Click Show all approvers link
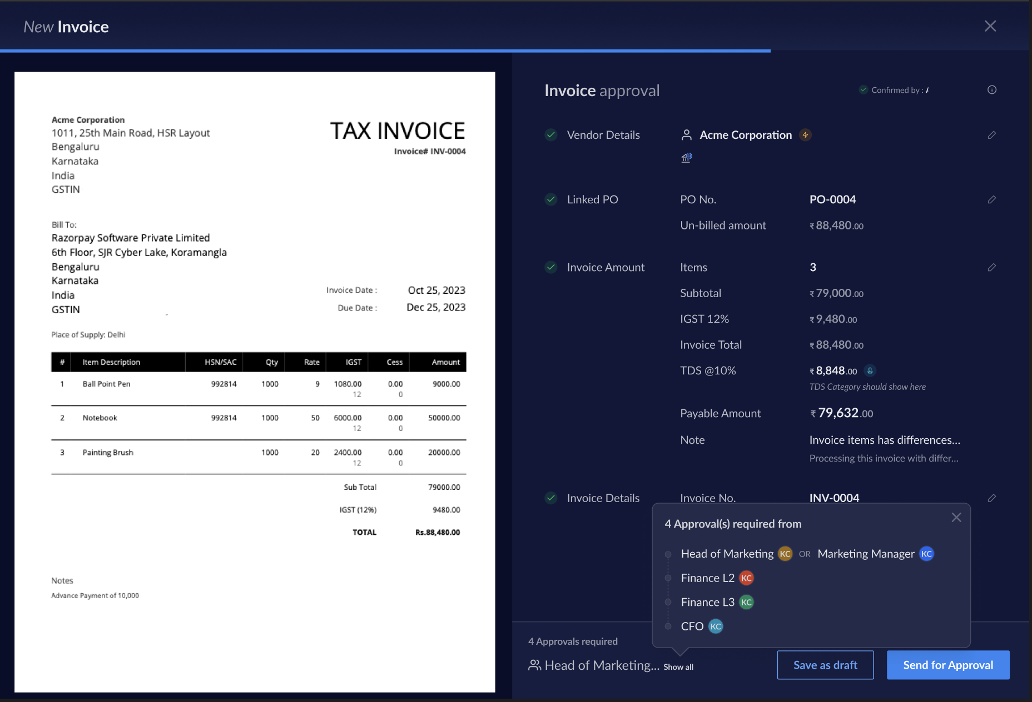This screenshot has width=1032, height=702. pos(678,667)
